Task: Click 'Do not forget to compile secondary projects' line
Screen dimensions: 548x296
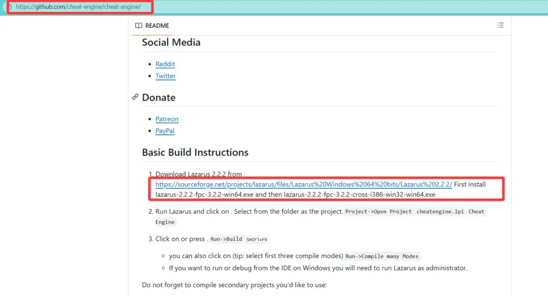Action: coord(234,285)
